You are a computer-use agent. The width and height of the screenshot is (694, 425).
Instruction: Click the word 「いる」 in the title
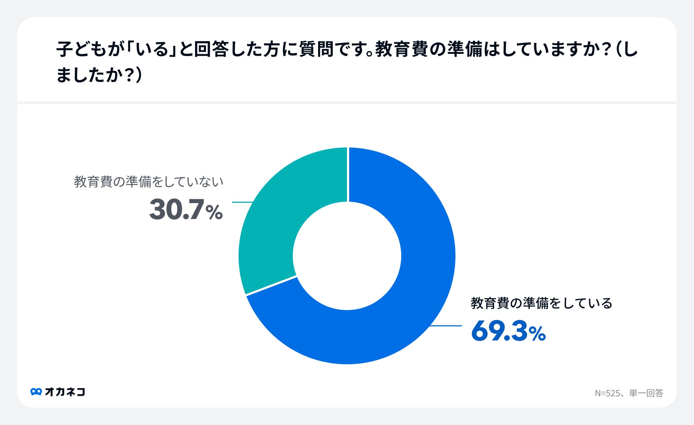tap(152, 49)
